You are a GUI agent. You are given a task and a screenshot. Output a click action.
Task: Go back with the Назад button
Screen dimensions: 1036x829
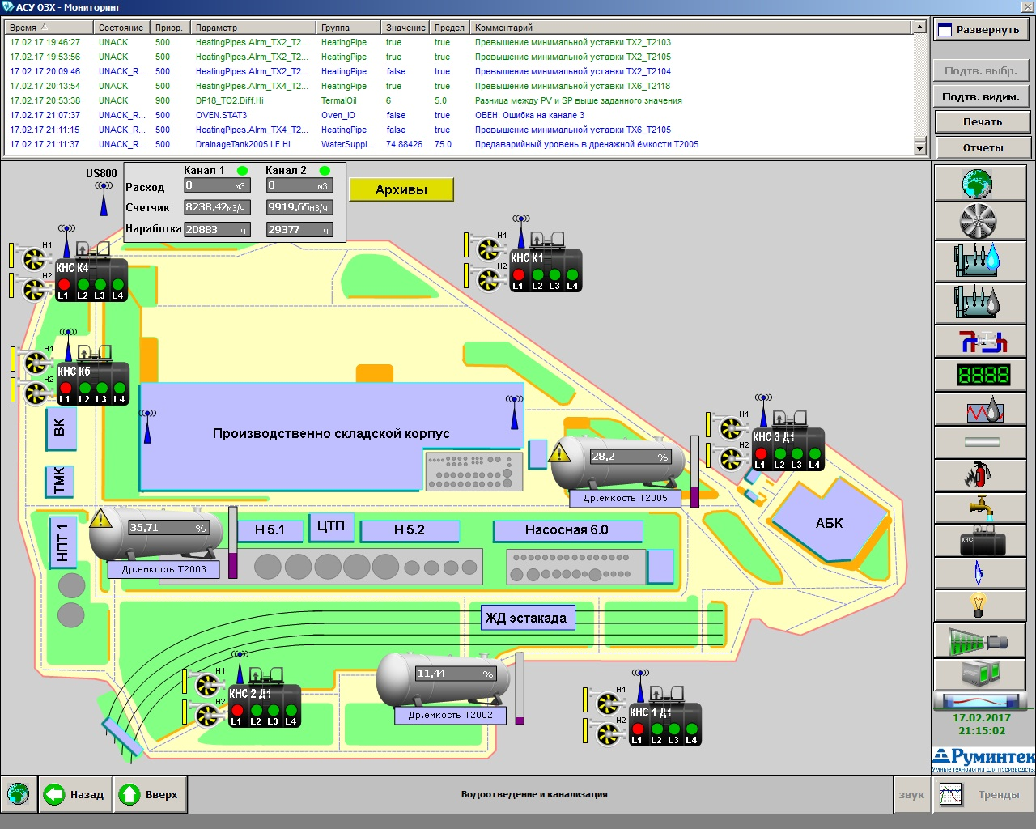click(75, 794)
